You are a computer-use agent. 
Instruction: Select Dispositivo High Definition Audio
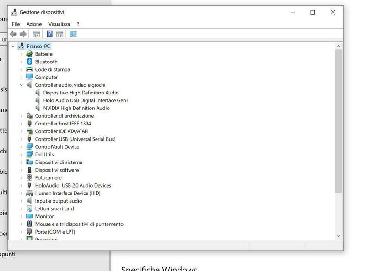[81, 93]
